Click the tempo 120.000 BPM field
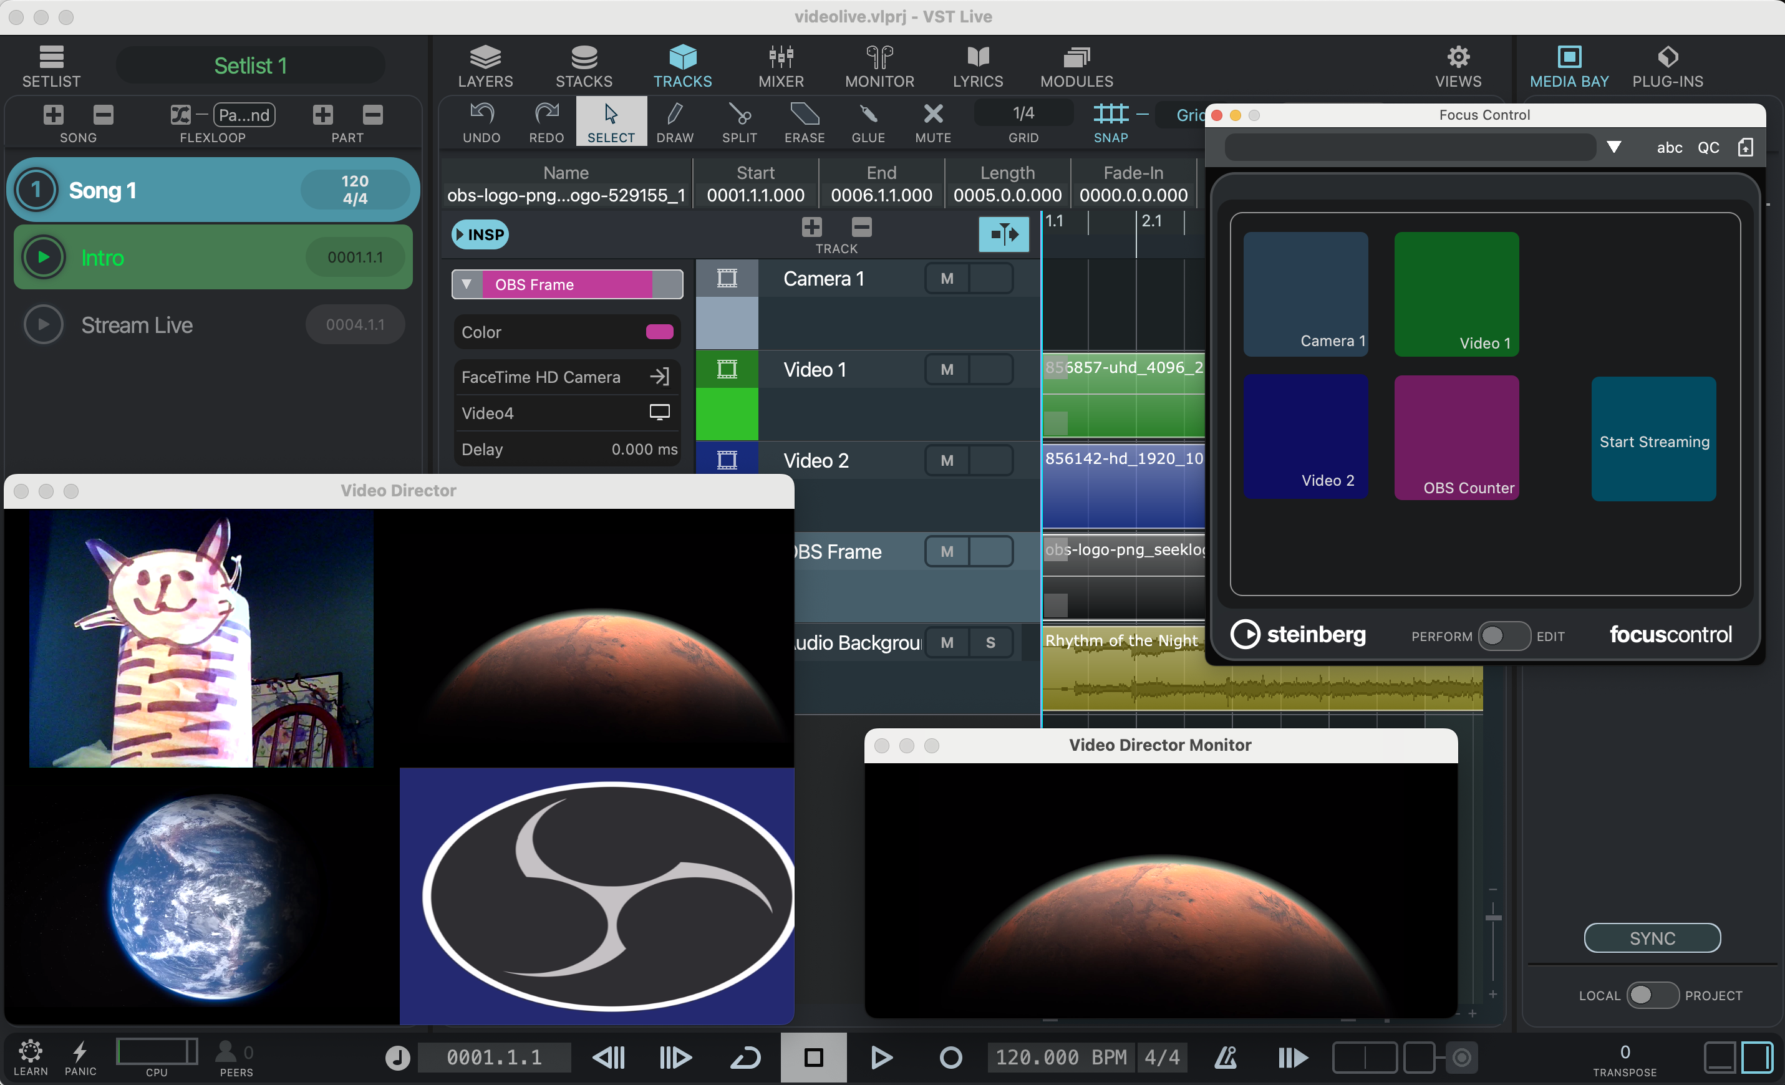 pos(1060,1058)
